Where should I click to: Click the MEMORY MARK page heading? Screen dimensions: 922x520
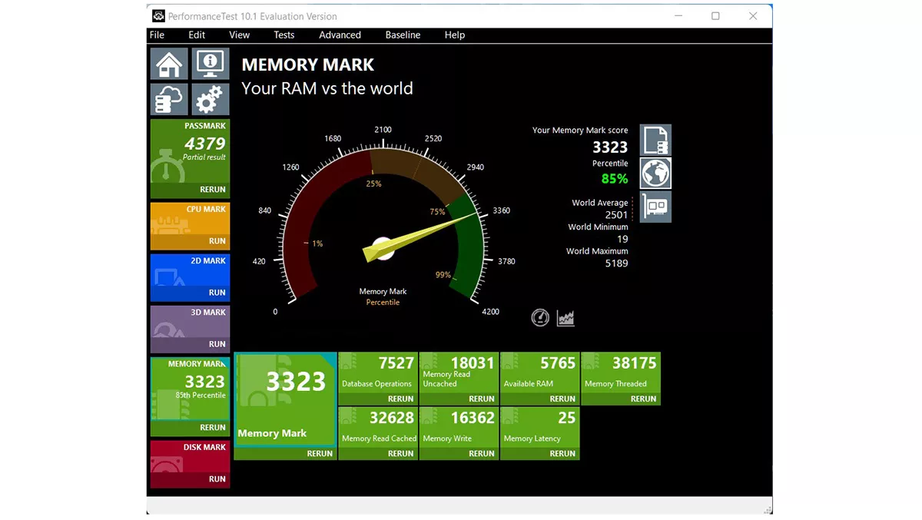[308, 65]
